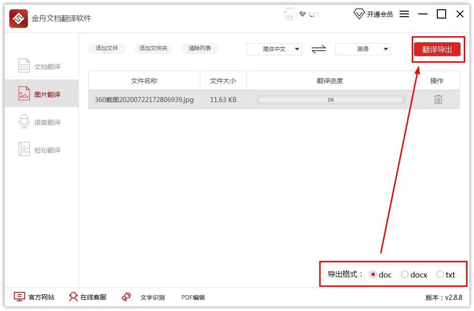Click the 0% translation progress bar
Viewport: 474px width, 311px height.
point(330,99)
